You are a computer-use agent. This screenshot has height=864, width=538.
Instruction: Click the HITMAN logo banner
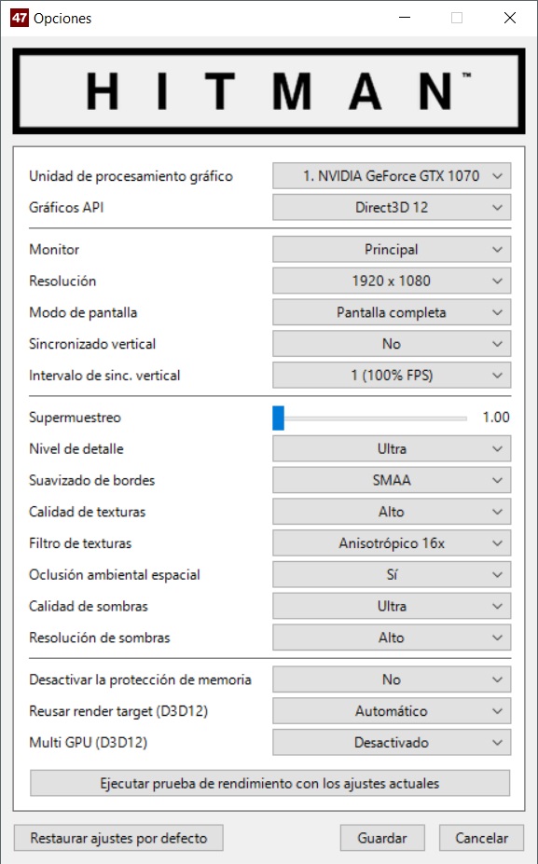click(269, 91)
